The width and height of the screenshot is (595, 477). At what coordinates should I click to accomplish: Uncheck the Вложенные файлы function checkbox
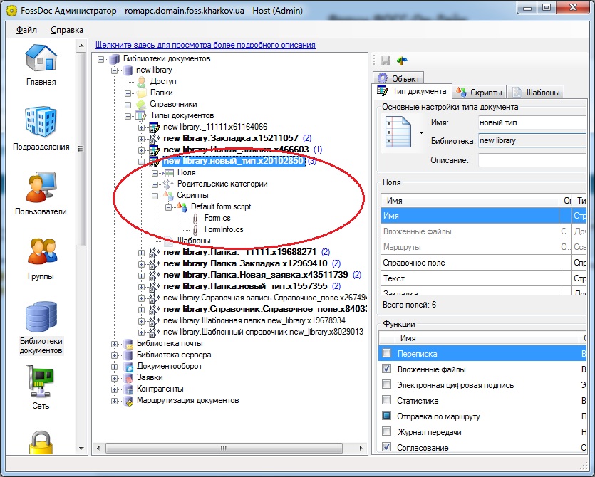click(x=386, y=369)
